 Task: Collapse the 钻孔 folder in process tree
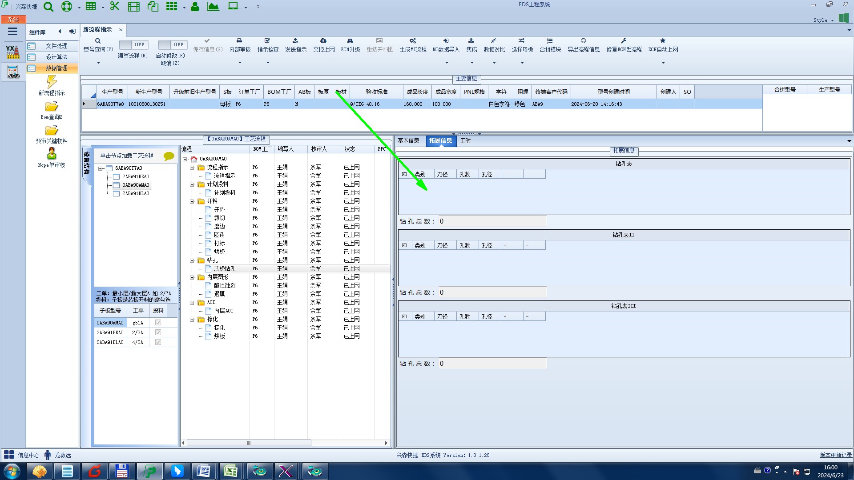tap(192, 260)
